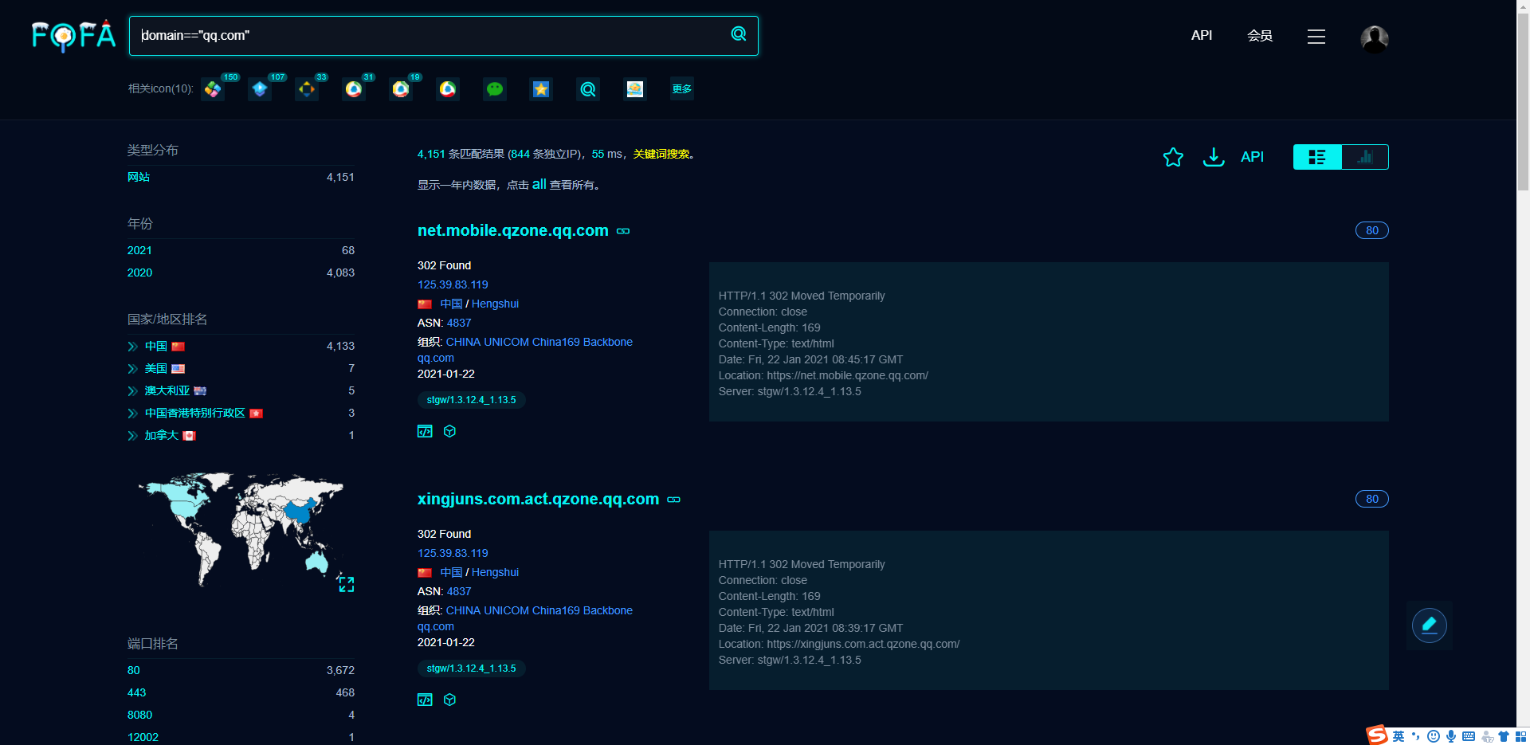
Task: Click ASN 4837 in the first result
Action: pos(459,323)
